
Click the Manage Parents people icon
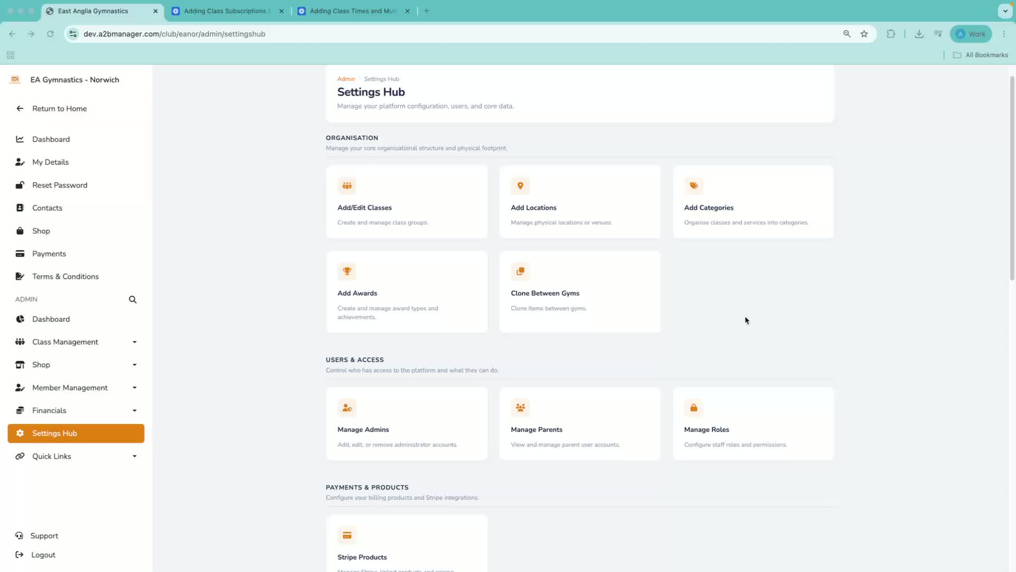[520, 408]
